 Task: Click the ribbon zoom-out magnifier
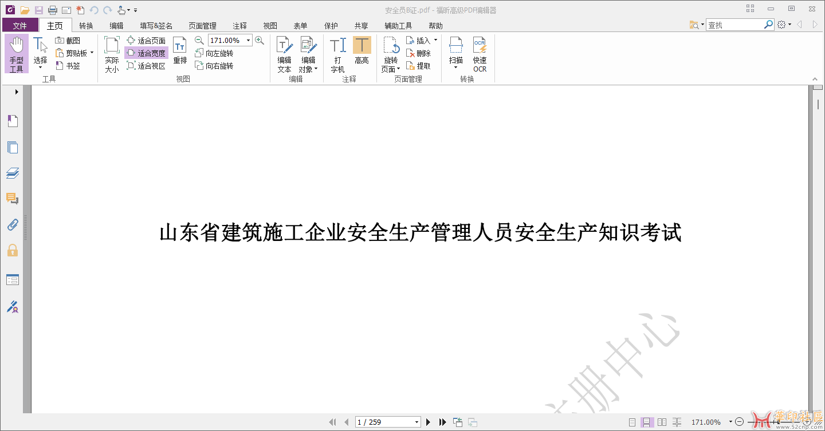199,40
